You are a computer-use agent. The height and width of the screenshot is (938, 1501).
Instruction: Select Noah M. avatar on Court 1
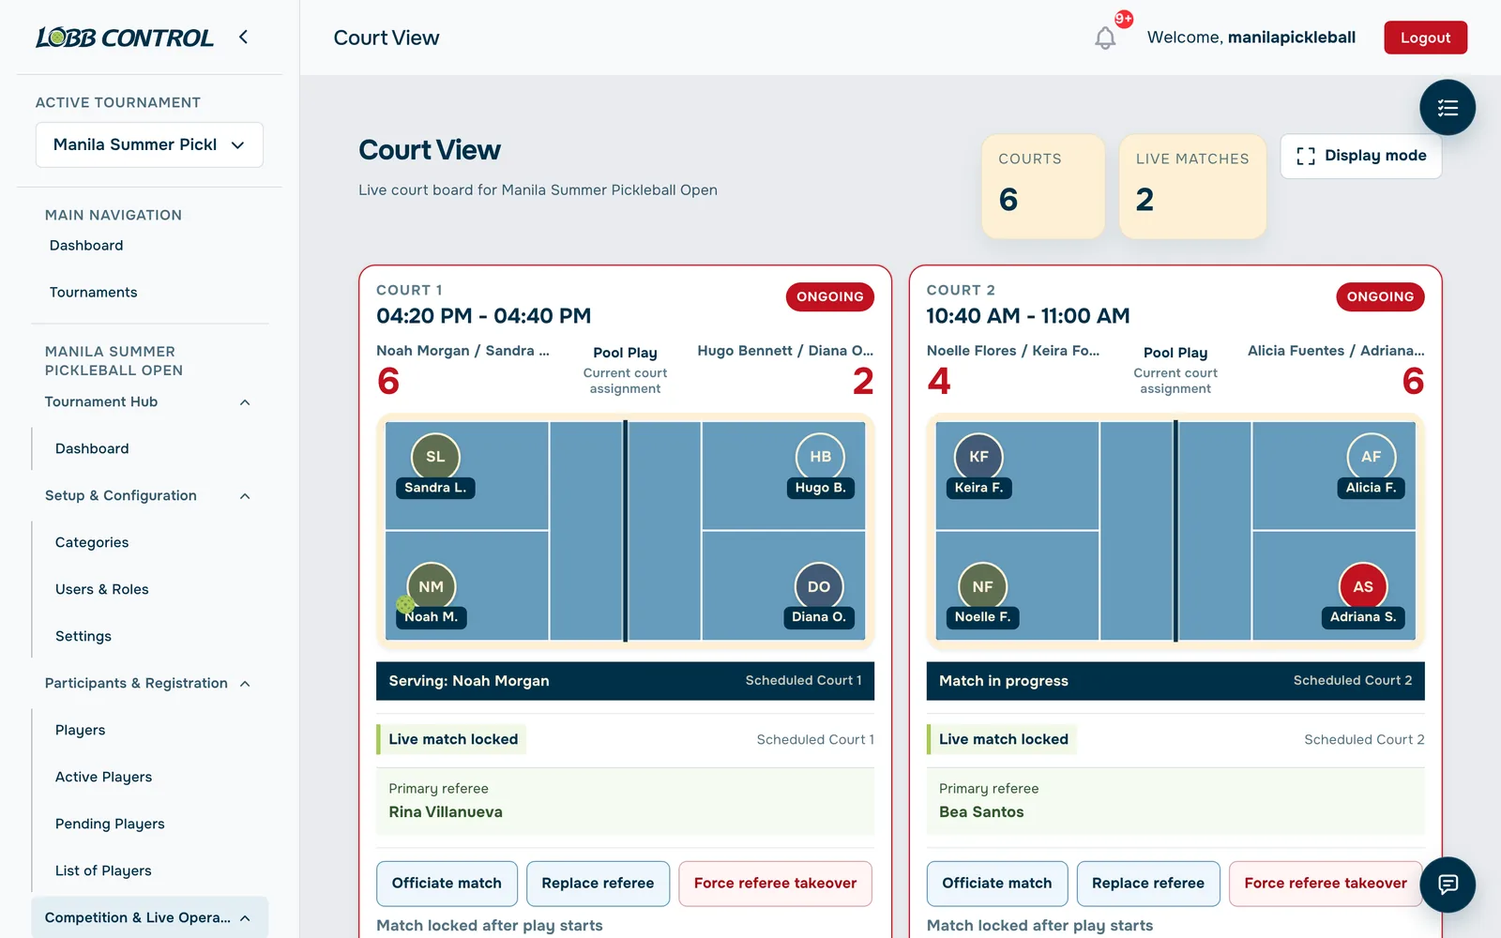(x=431, y=586)
